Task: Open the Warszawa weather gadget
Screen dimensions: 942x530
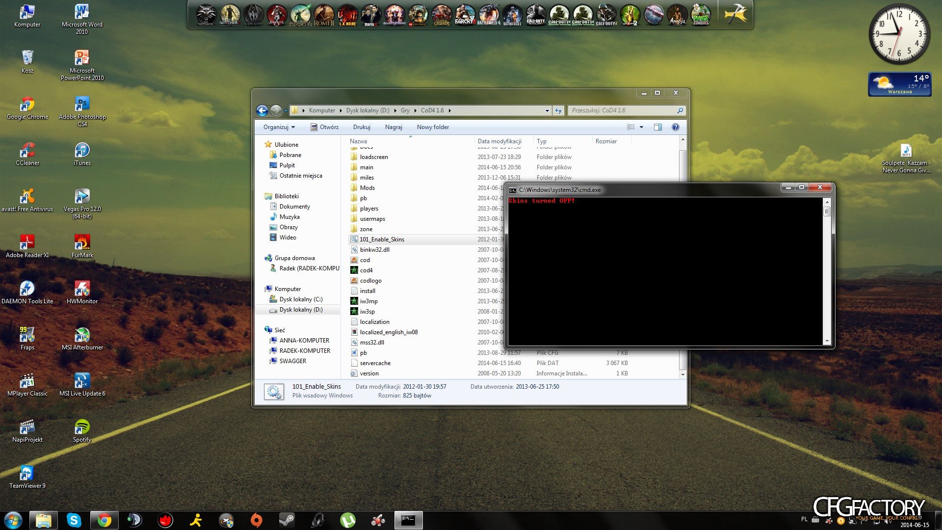Action: click(x=900, y=84)
